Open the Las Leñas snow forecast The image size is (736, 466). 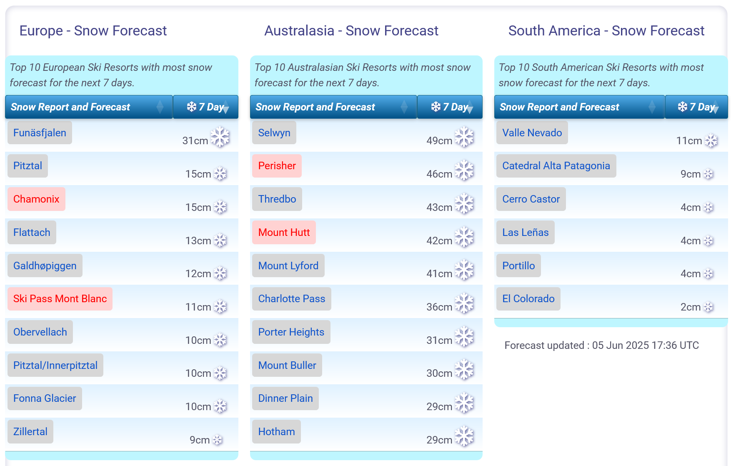point(525,233)
